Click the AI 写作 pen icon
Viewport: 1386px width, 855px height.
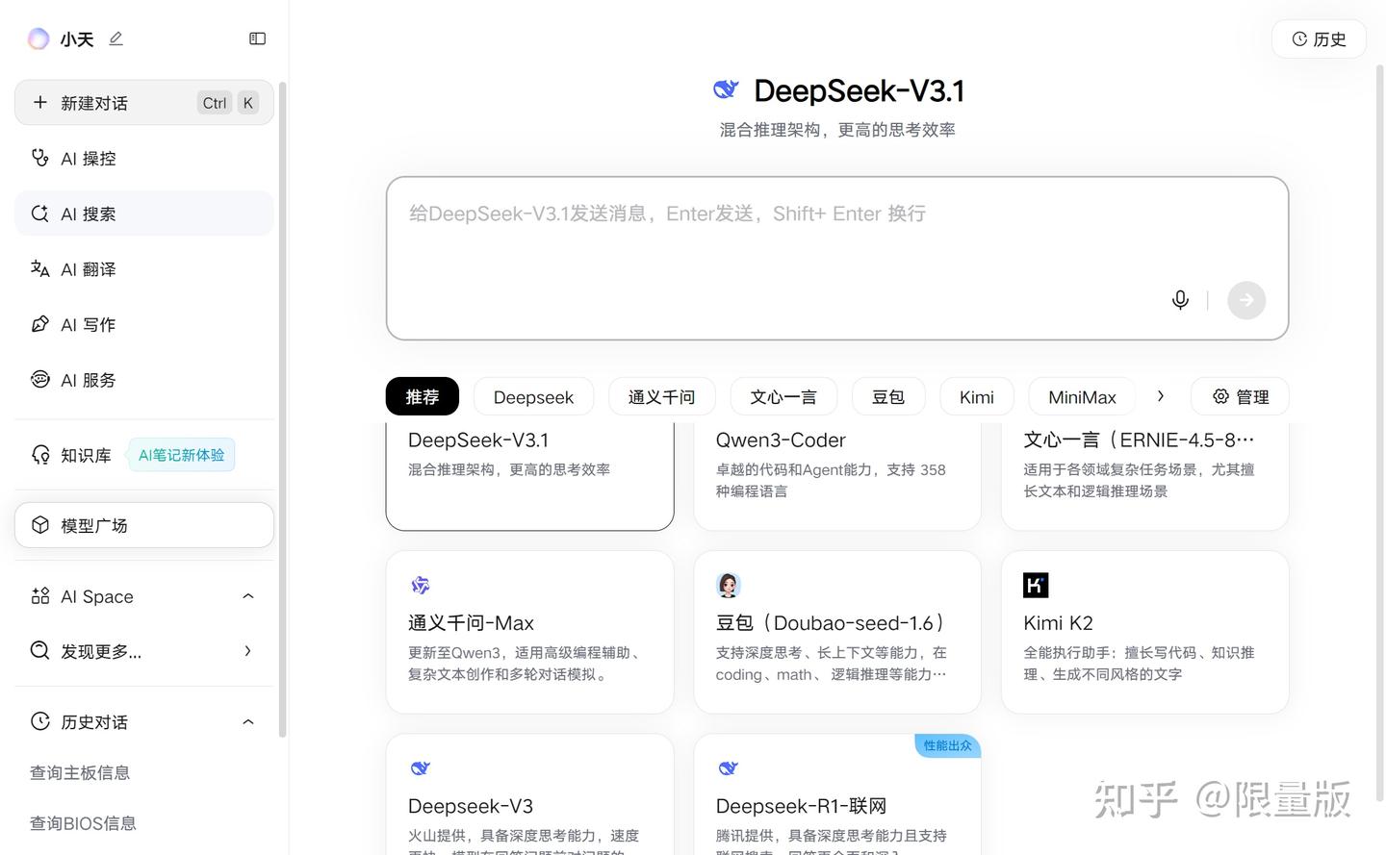pos(39,324)
